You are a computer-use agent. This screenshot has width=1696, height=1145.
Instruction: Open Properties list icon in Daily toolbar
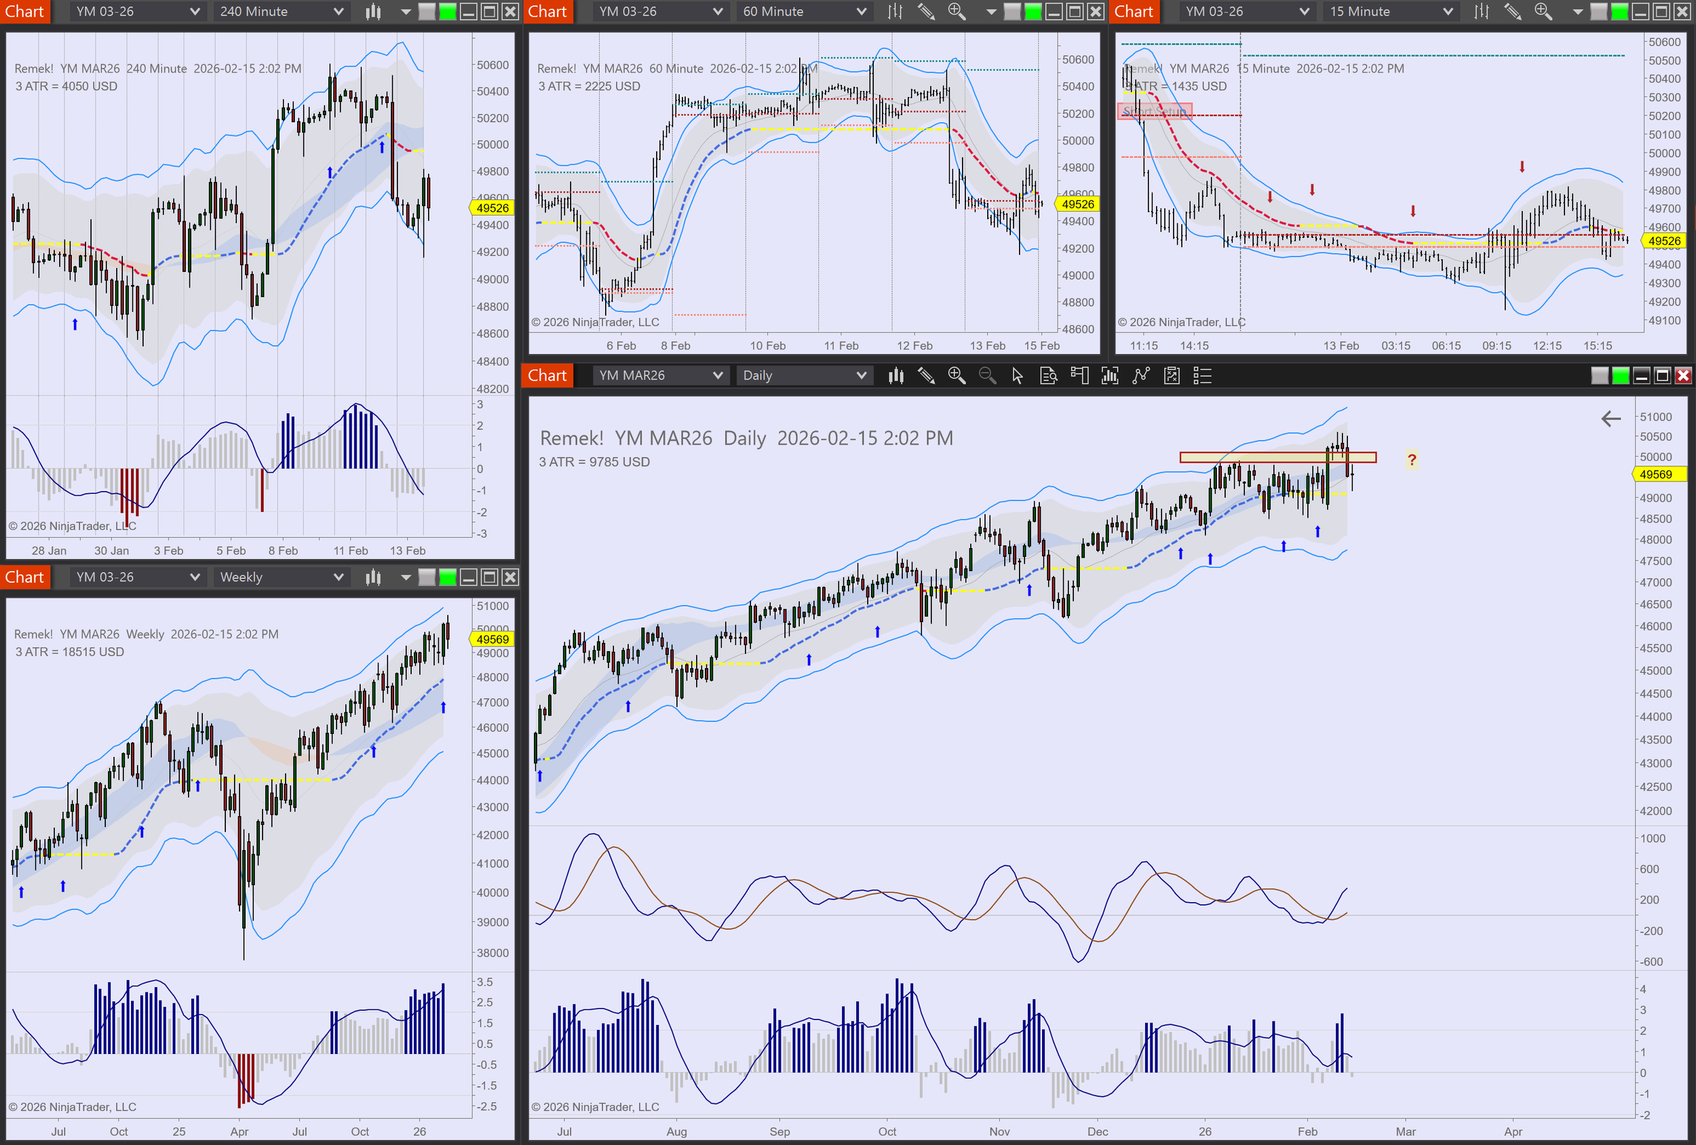[x=1202, y=376]
